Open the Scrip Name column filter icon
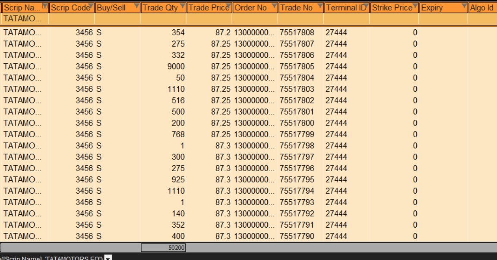 click(45, 5)
